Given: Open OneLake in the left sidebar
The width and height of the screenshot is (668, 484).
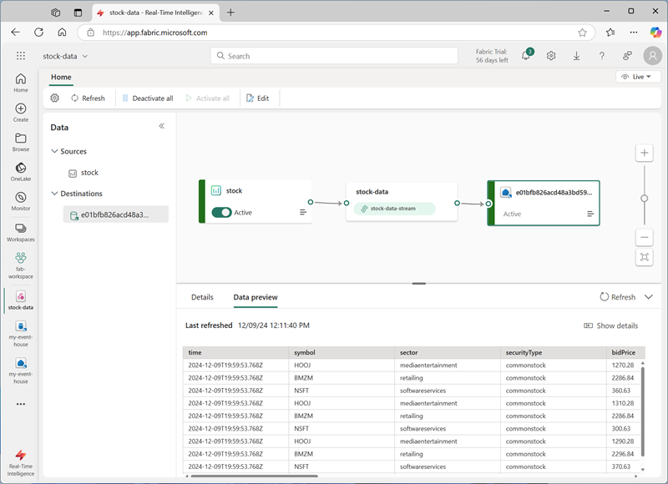Looking at the screenshot, I should click(x=20, y=172).
